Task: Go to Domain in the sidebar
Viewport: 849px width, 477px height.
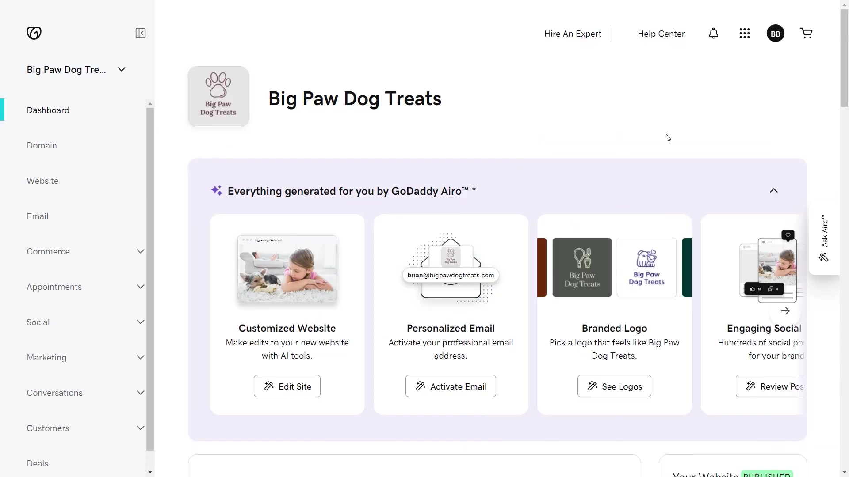Action: click(42, 145)
